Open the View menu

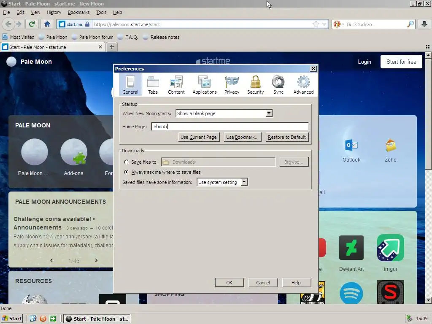pos(35,12)
